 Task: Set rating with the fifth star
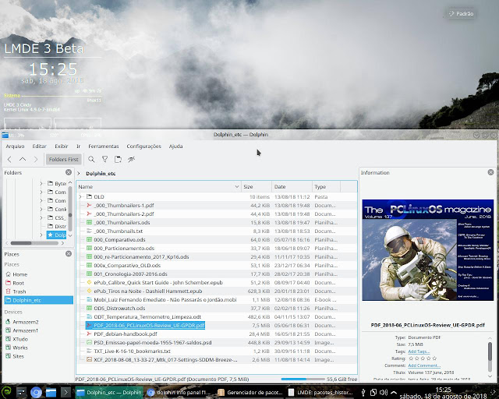click(434, 358)
